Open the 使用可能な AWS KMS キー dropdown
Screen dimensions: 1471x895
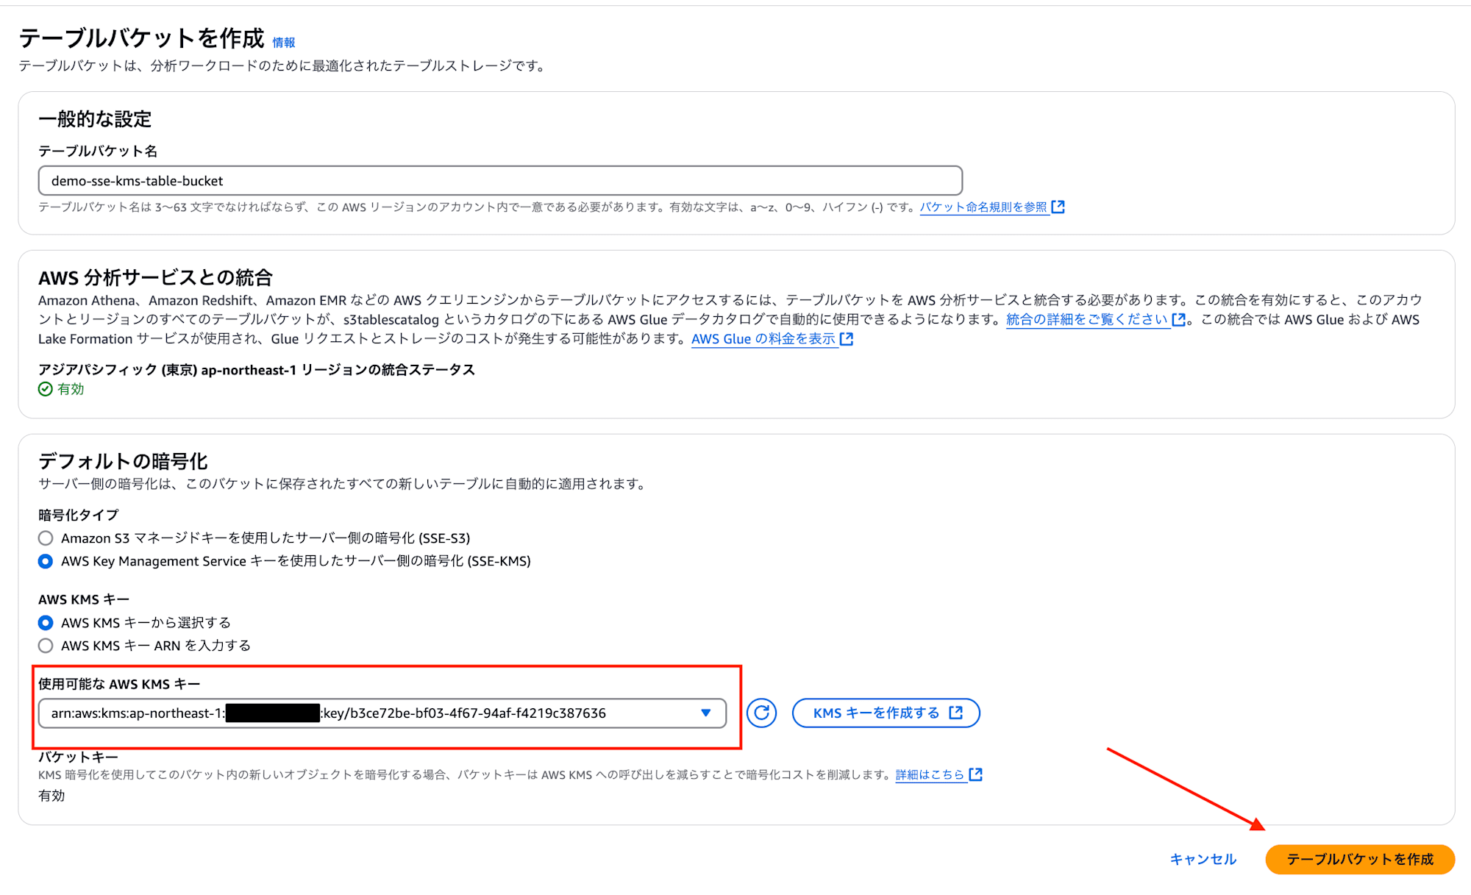click(x=382, y=713)
